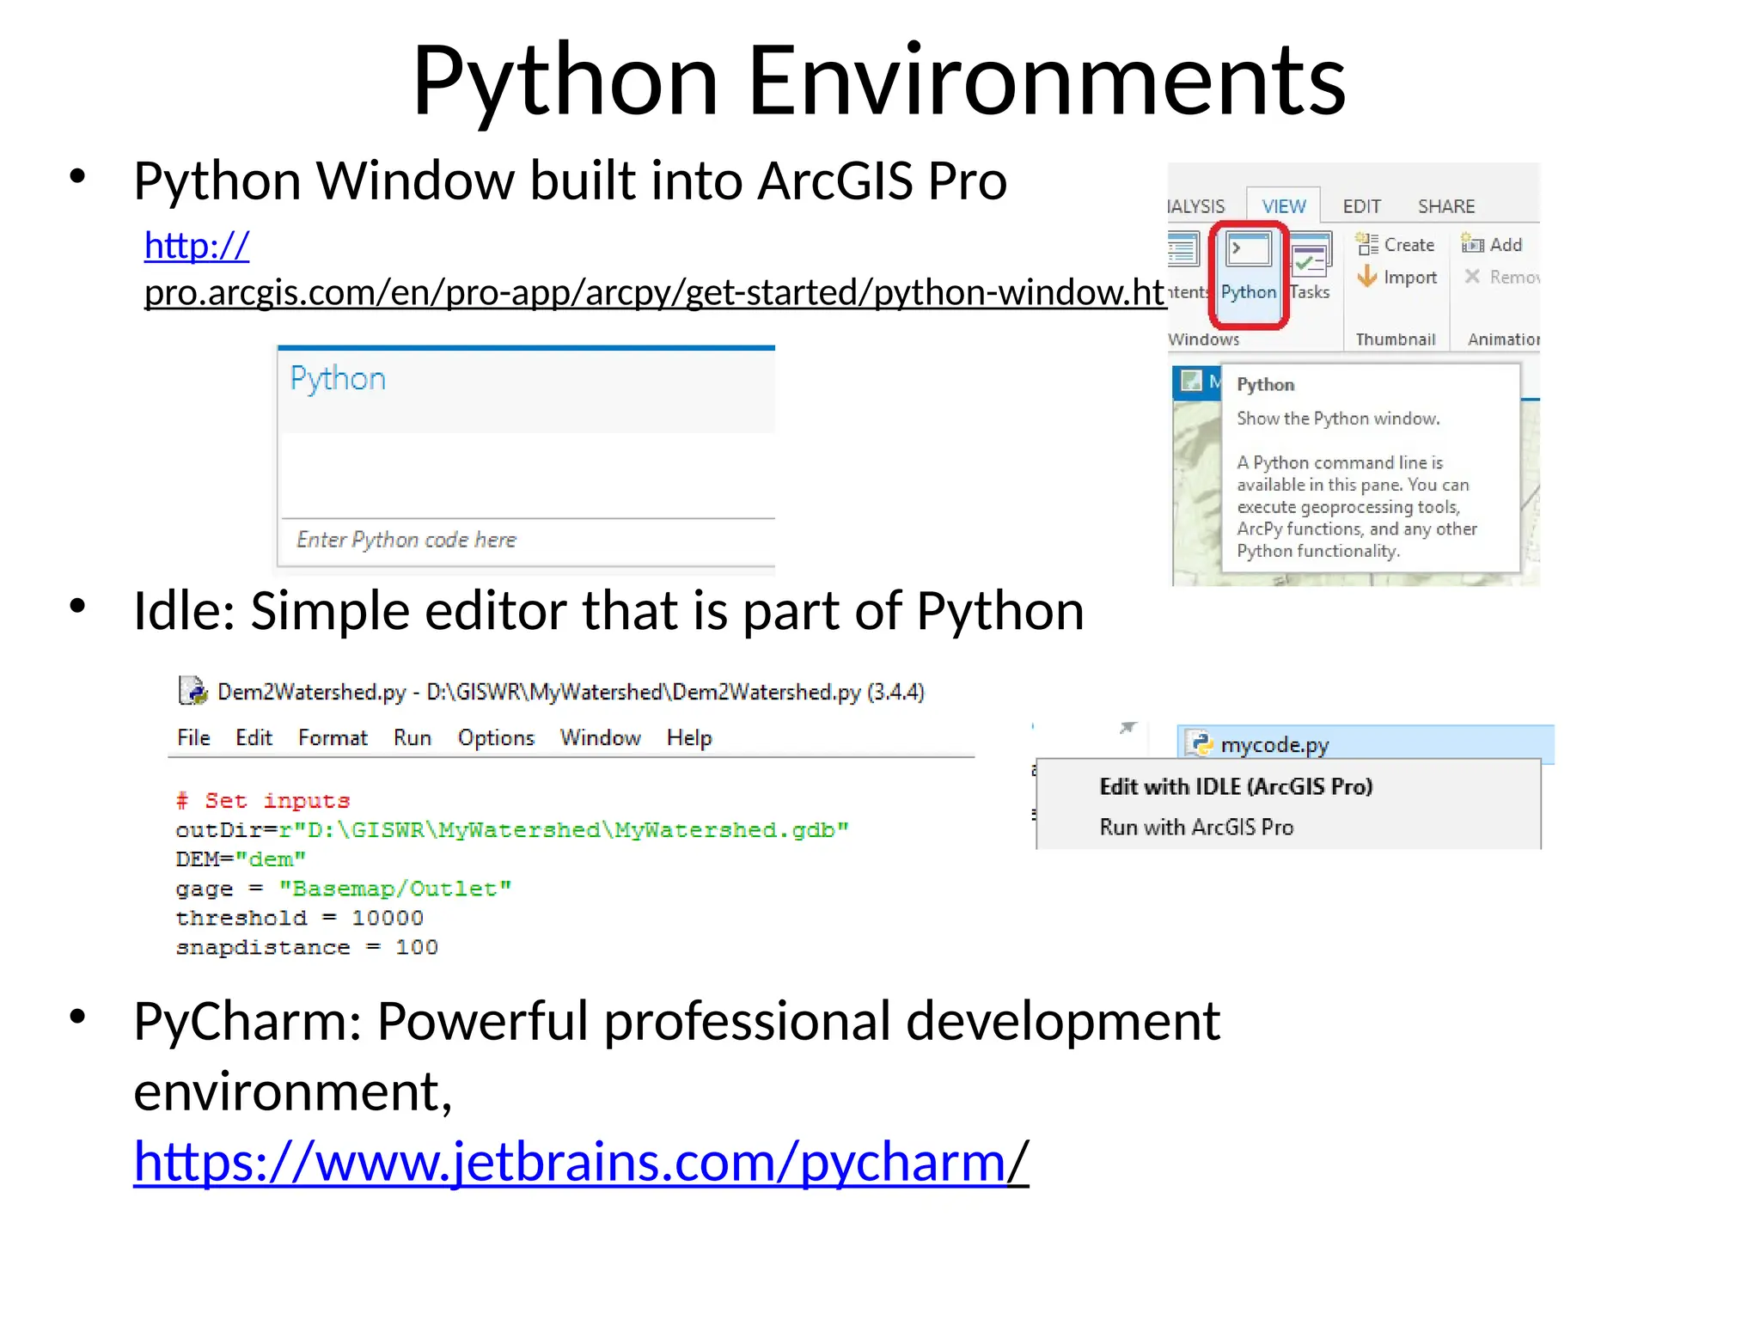Screen dimensions: 1760x1320
Task: Click Remove animation X icon
Action: pos(1472,277)
